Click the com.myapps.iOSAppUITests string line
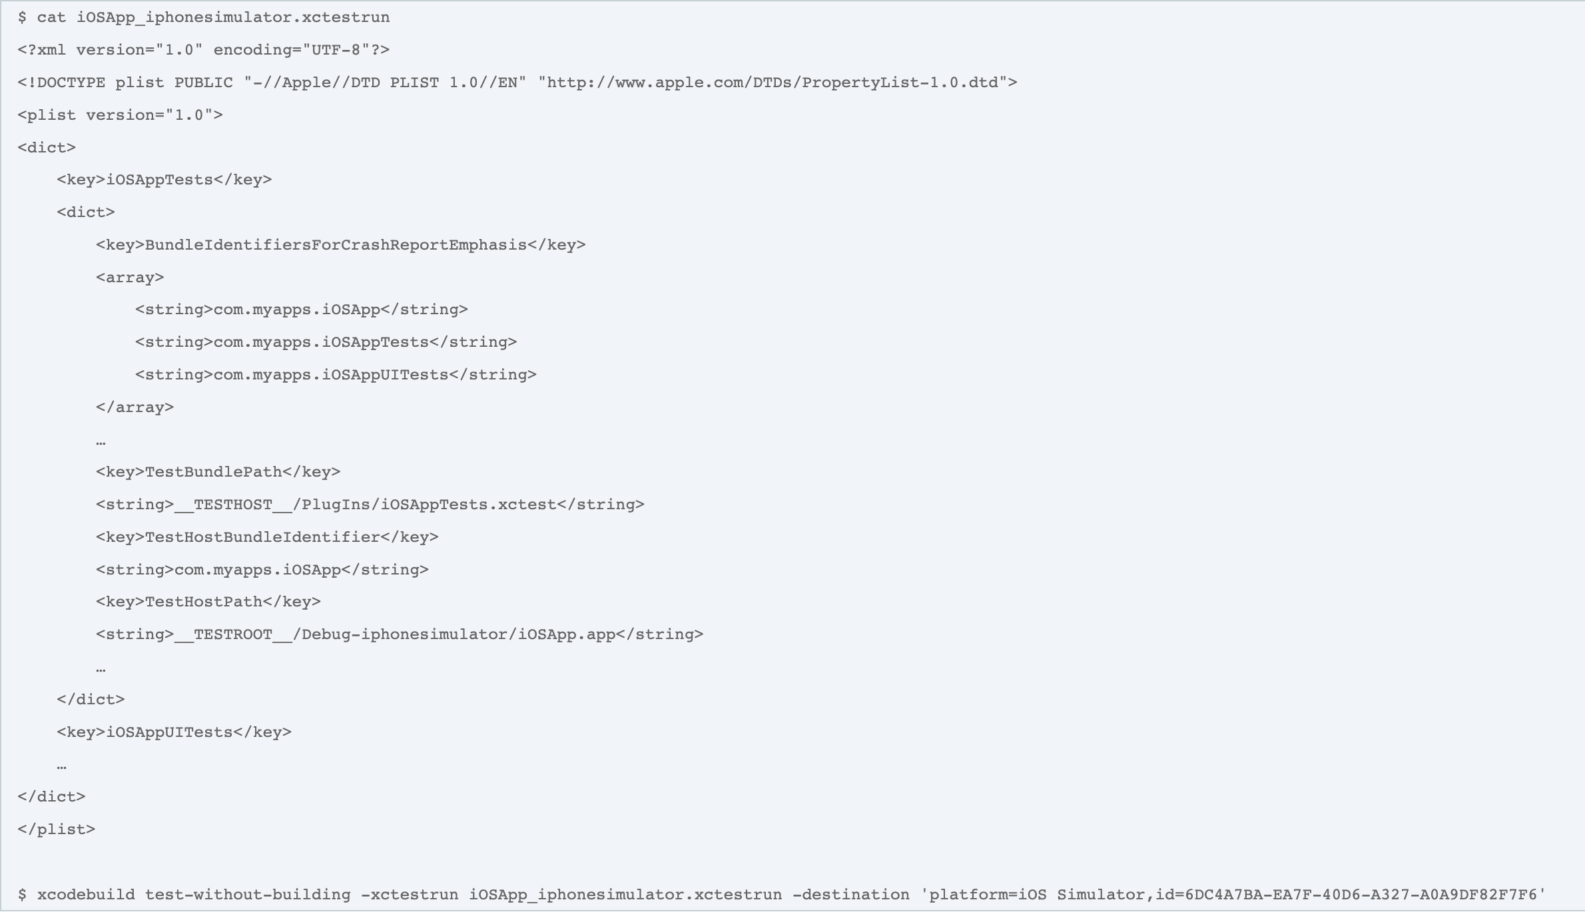The image size is (1585, 912). [336, 375]
